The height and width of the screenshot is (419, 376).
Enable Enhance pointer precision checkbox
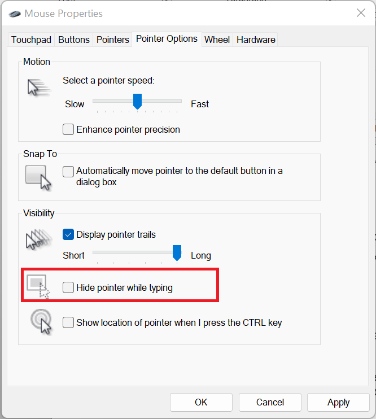click(x=68, y=129)
